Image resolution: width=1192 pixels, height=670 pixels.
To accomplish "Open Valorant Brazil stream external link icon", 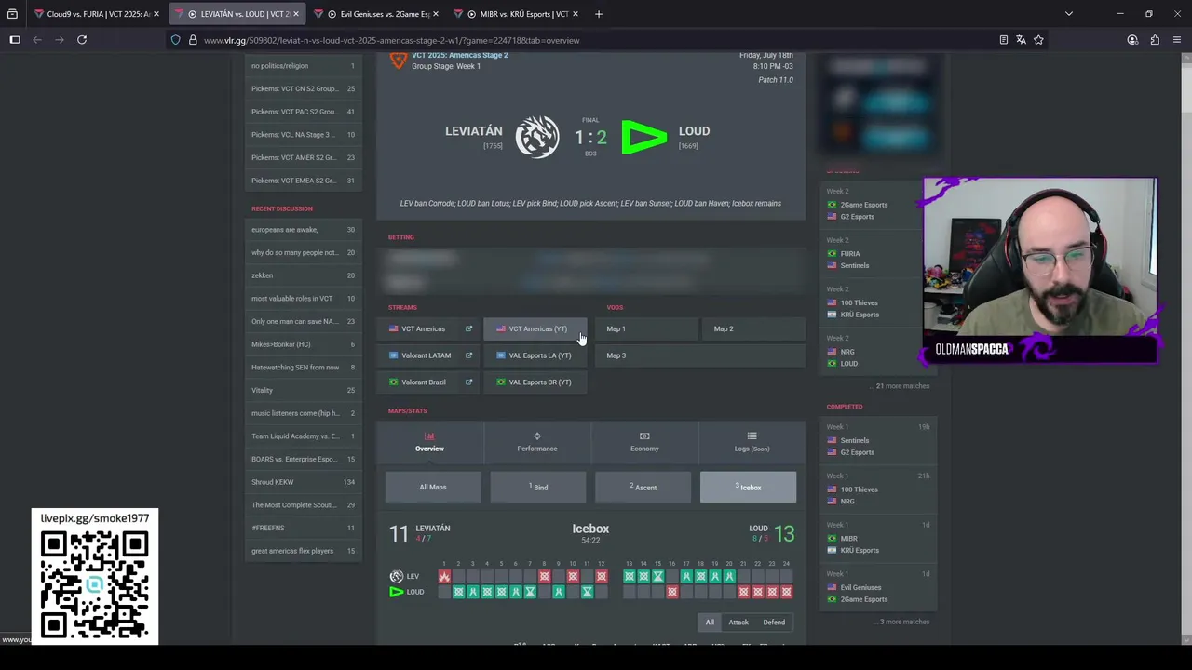I will pos(468,382).
